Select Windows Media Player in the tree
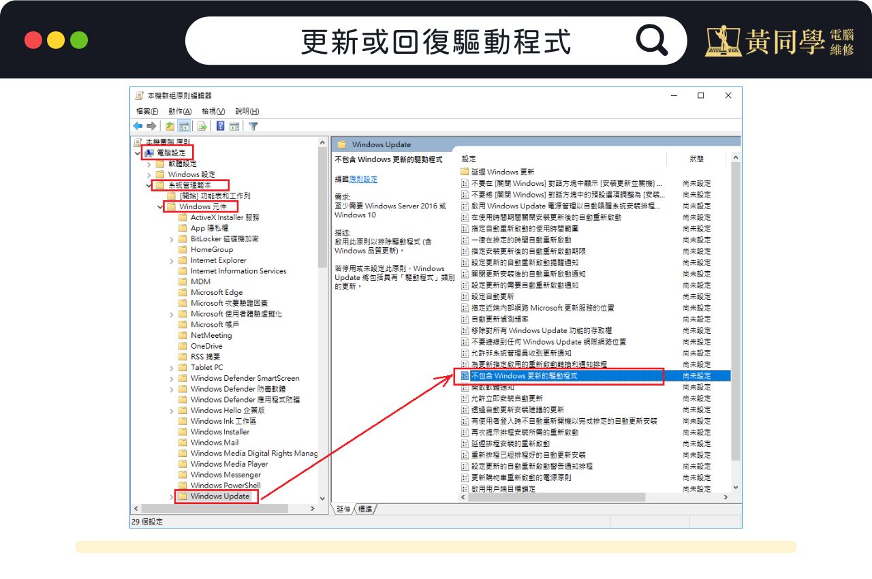 point(229,465)
